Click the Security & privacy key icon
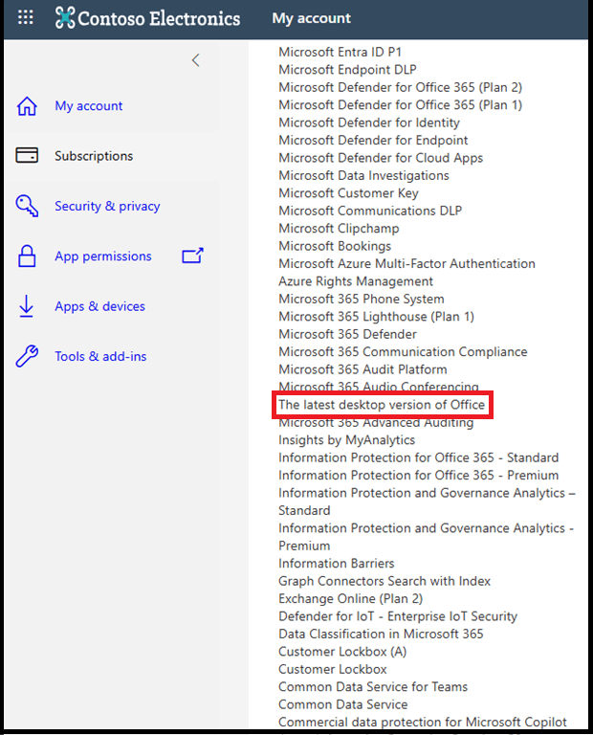The height and width of the screenshot is (735, 593). 27,206
